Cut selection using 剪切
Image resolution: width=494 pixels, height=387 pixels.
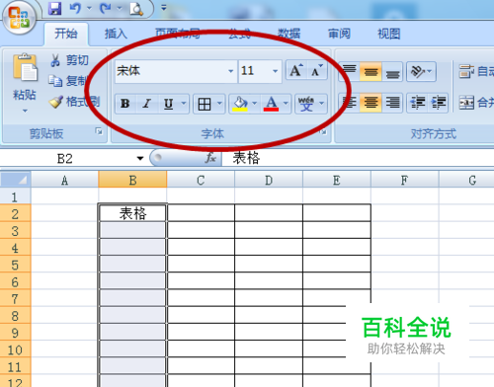coord(69,60)
